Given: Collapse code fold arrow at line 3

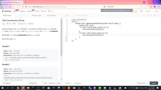Looking at the screenshot, I should pyautogui.click(x=69, y=23).
